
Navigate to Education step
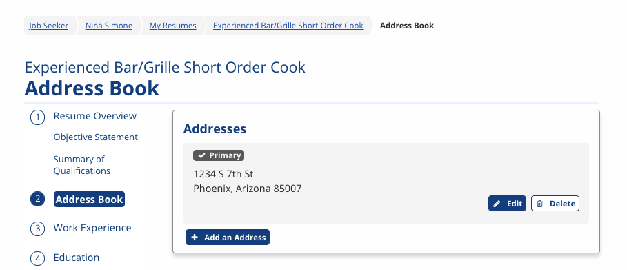(x=77, y=258)
